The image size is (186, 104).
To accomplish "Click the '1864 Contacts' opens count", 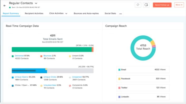I will pos(22,80).
